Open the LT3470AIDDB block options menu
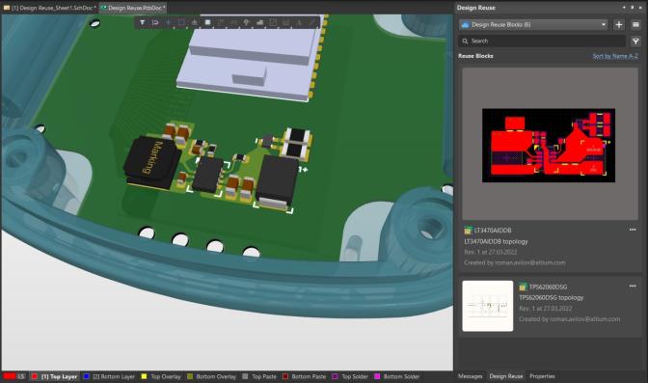This screenshot has height=383, width=648. (633, 230)
